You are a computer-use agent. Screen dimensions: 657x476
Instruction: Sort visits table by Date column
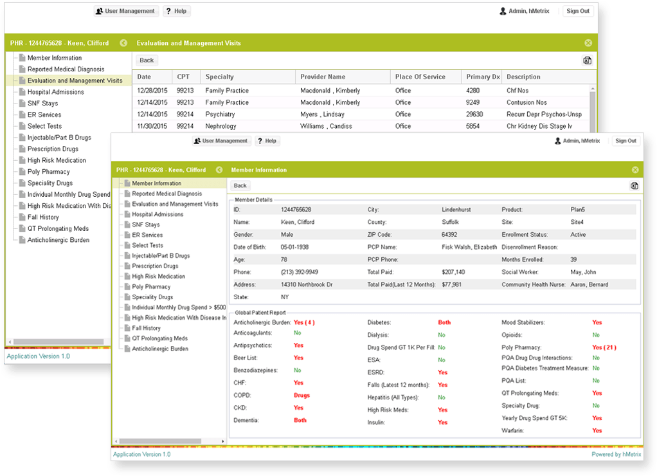click(x=144, y=77)
